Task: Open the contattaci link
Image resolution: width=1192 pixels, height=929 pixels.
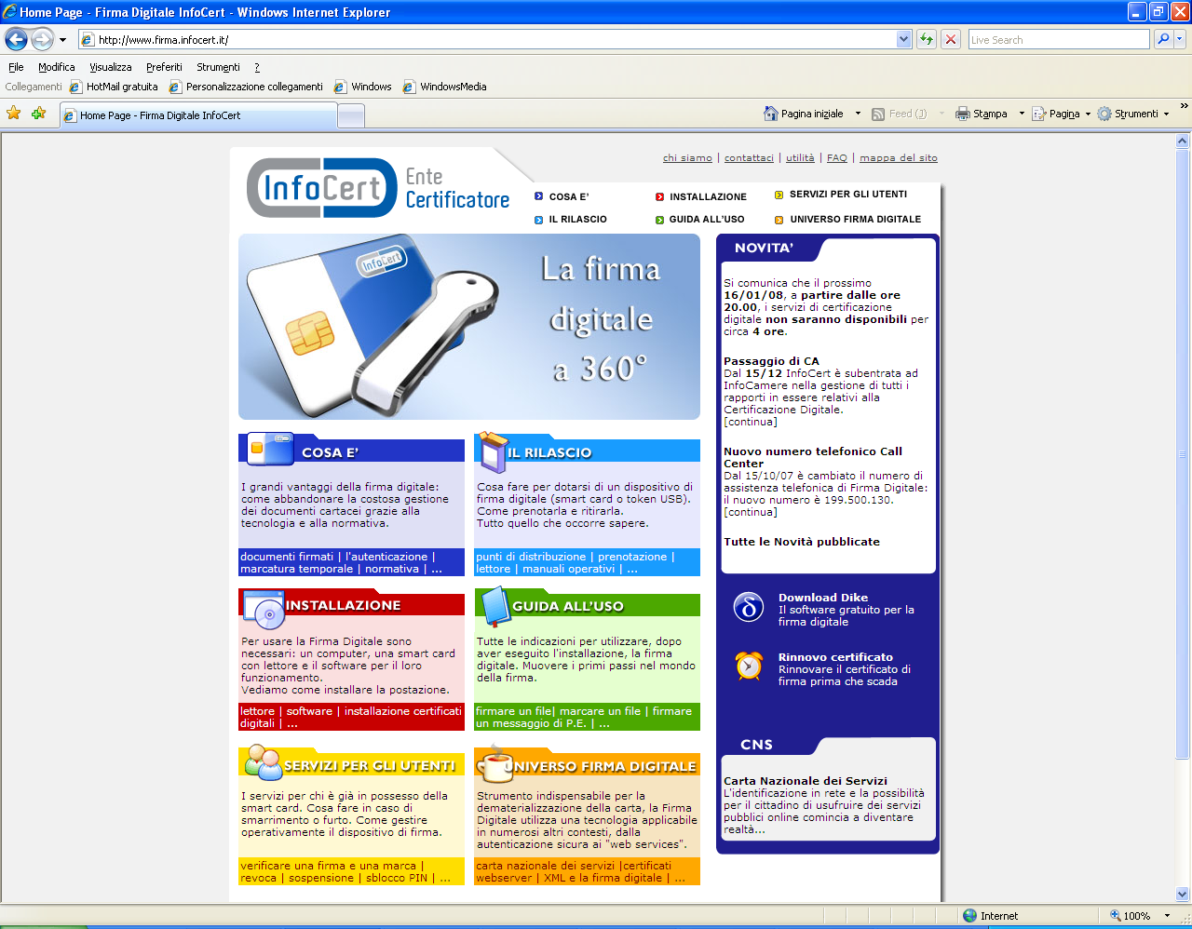Action: (x=749, y=158)
